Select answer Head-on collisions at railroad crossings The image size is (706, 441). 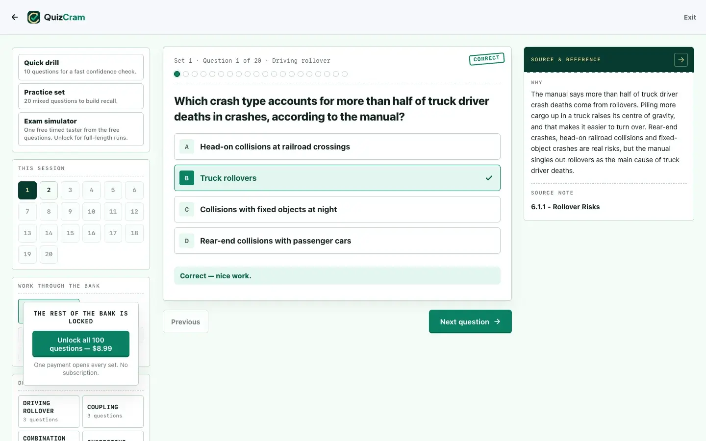337,147
